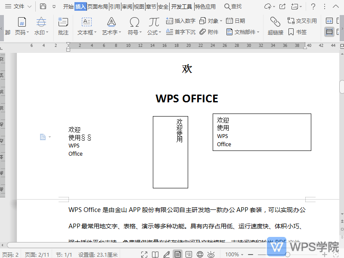Screen dimensions: 344x258
Task: Expand the 文档部件 dropdown
Action: coord(258,32)
